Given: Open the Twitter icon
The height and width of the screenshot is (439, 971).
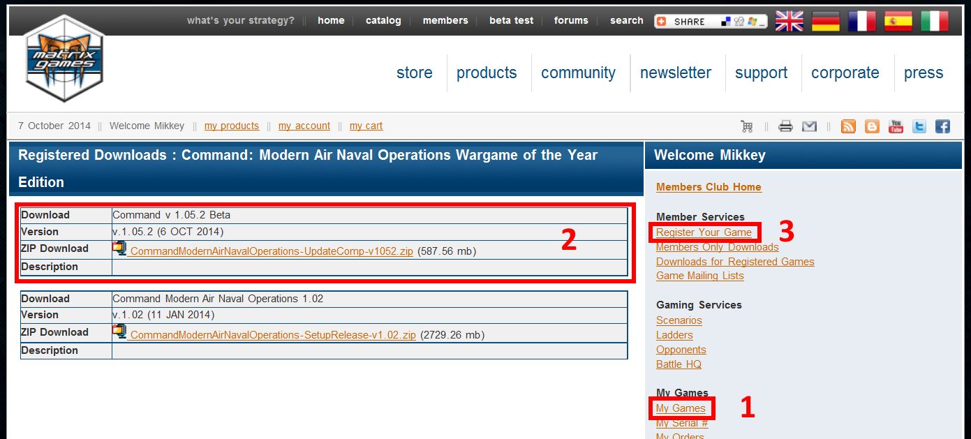Looking at the screenshot, I should pyautogui.click(x=919, y=126).
